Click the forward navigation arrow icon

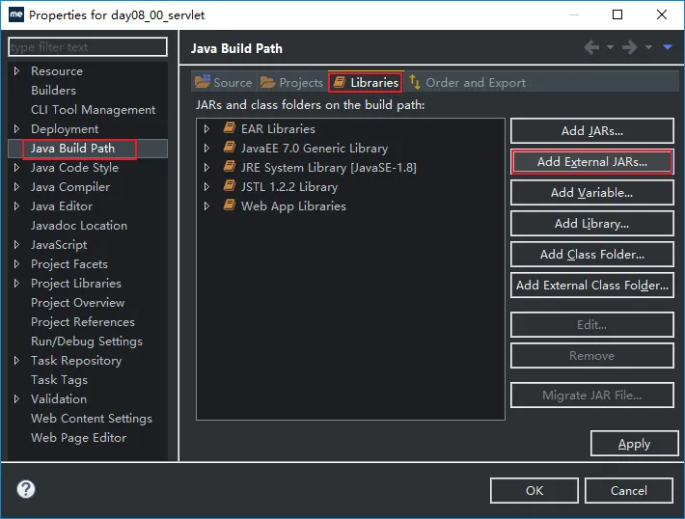click(629, 47)
